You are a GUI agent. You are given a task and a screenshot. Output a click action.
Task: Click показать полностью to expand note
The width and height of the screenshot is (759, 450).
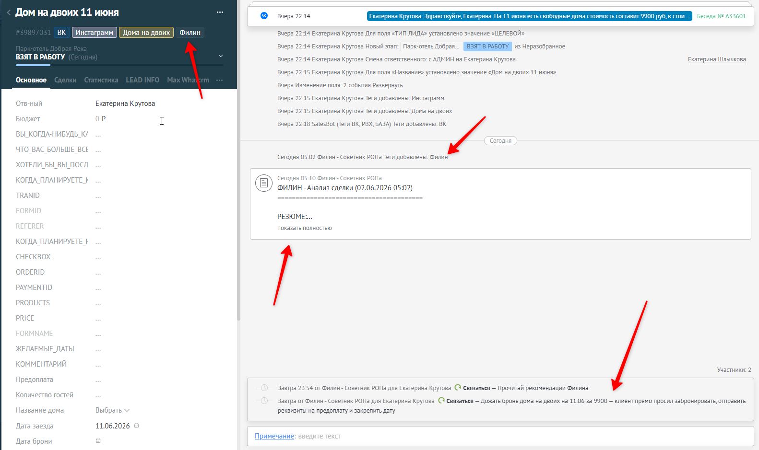305,228
